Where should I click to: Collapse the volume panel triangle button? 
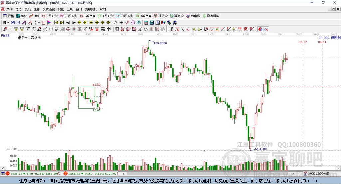(3, 168)
